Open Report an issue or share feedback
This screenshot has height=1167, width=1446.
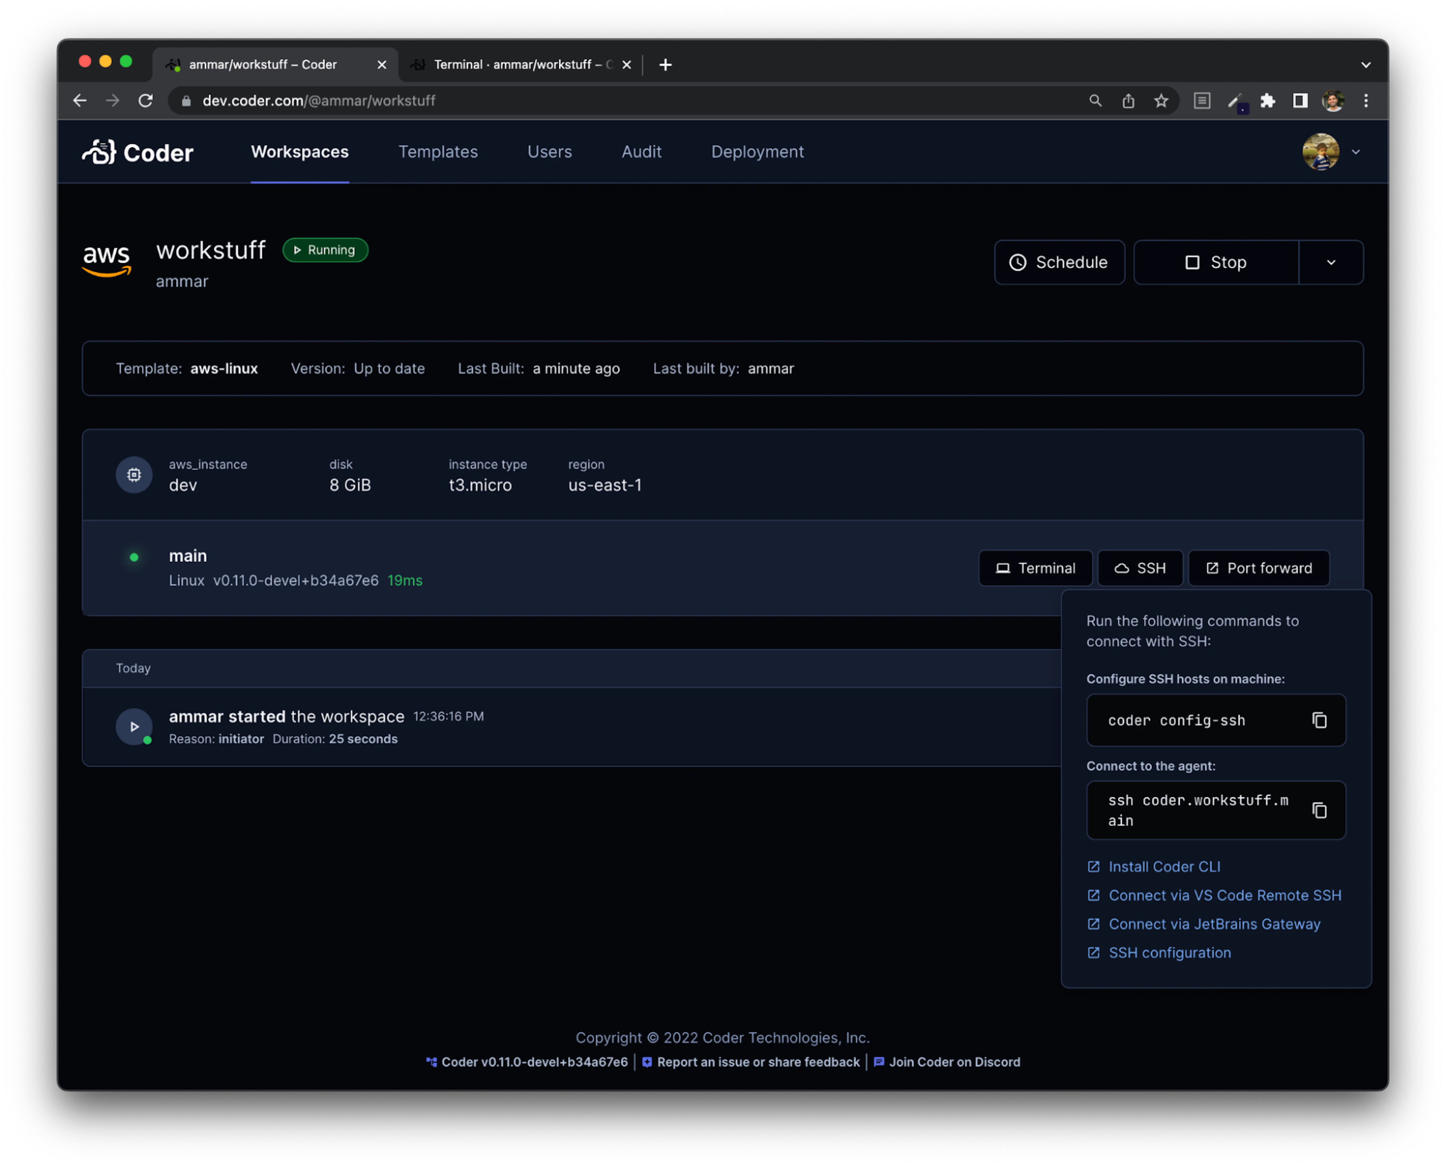750,1062
